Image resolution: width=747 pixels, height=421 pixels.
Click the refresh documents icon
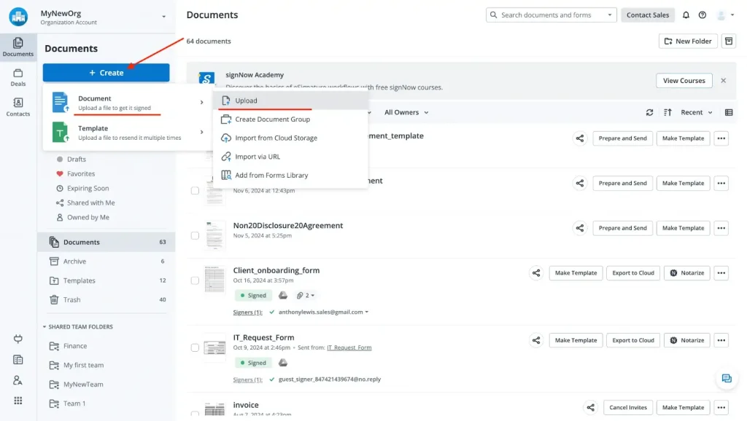[649, 113]
